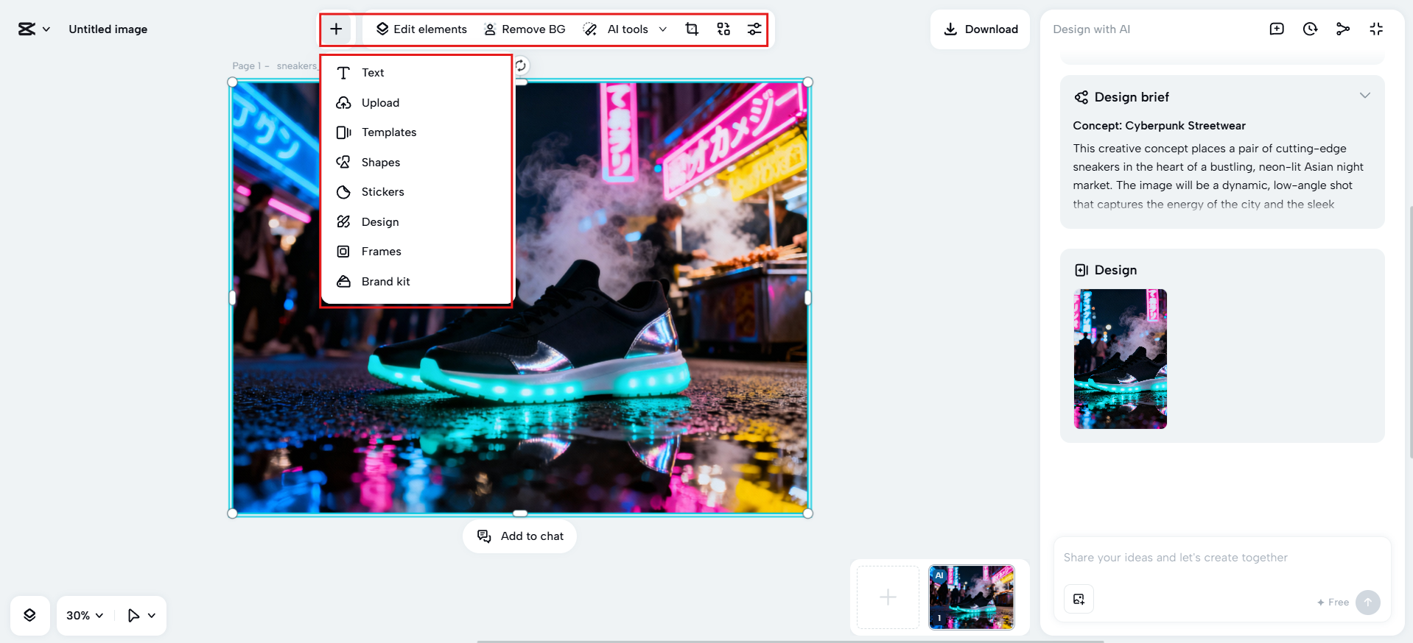
Task: Click the Design icon in add menu
Action: (x=343, y=222)
